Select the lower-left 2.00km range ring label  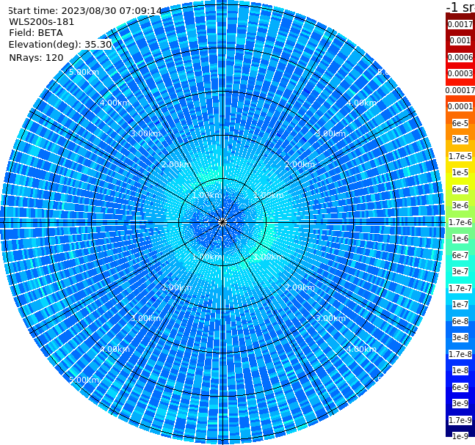click(x=177, y=287)
